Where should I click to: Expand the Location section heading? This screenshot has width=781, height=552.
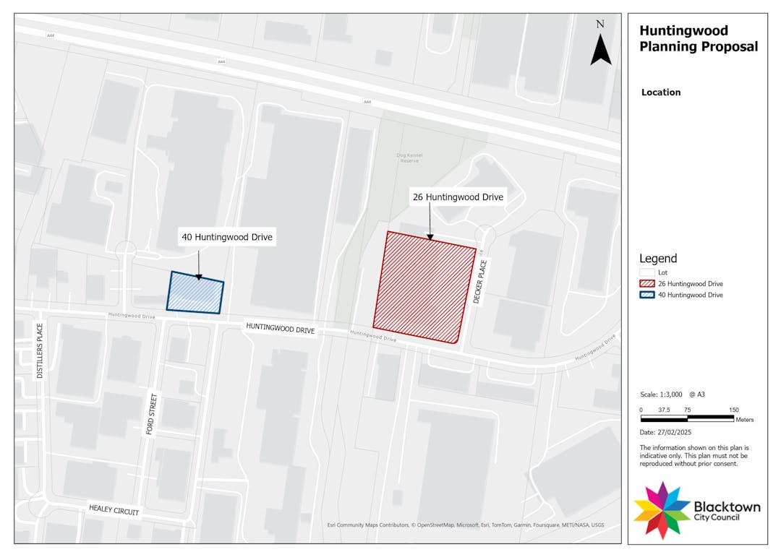click(x=661, y=92)
